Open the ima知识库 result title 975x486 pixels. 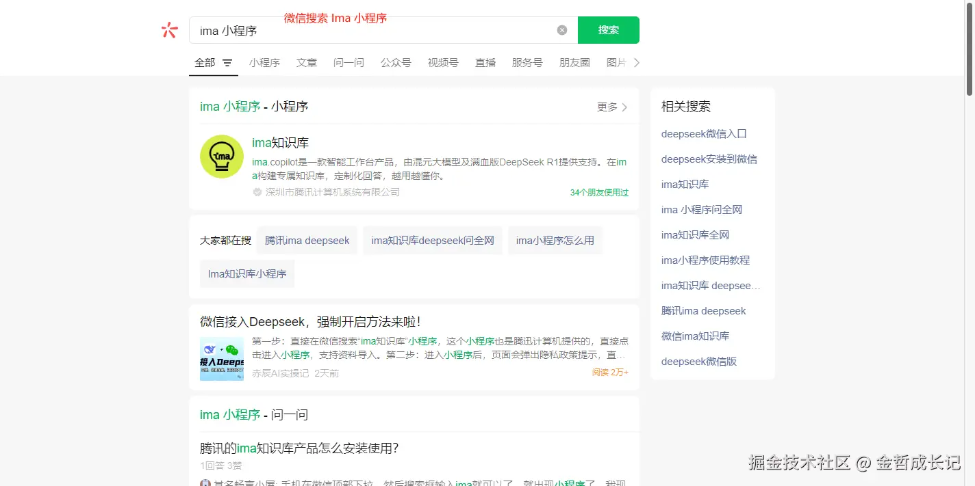[280, 143]
